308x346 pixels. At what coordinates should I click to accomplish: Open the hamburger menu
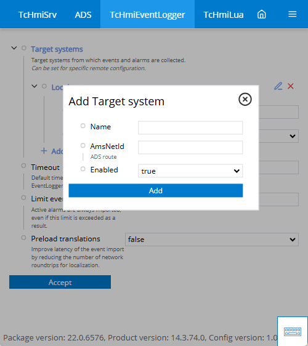293,14
